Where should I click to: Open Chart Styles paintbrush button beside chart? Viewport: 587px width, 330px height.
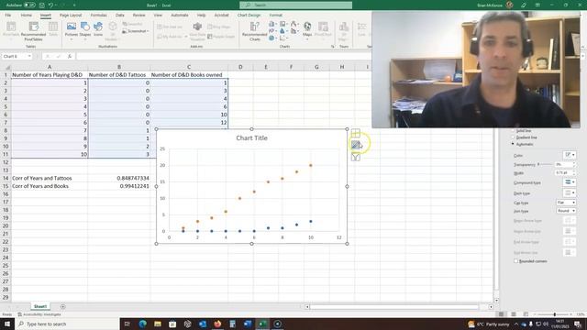[x=356, y=145]
